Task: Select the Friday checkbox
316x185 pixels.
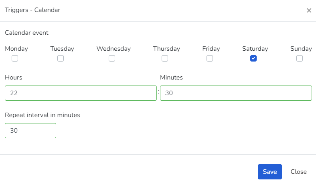Action: click(x=210, y=58)
